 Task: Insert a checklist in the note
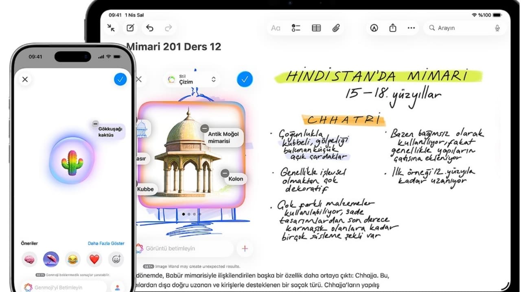pyautogui.click(x=296, y=28)
